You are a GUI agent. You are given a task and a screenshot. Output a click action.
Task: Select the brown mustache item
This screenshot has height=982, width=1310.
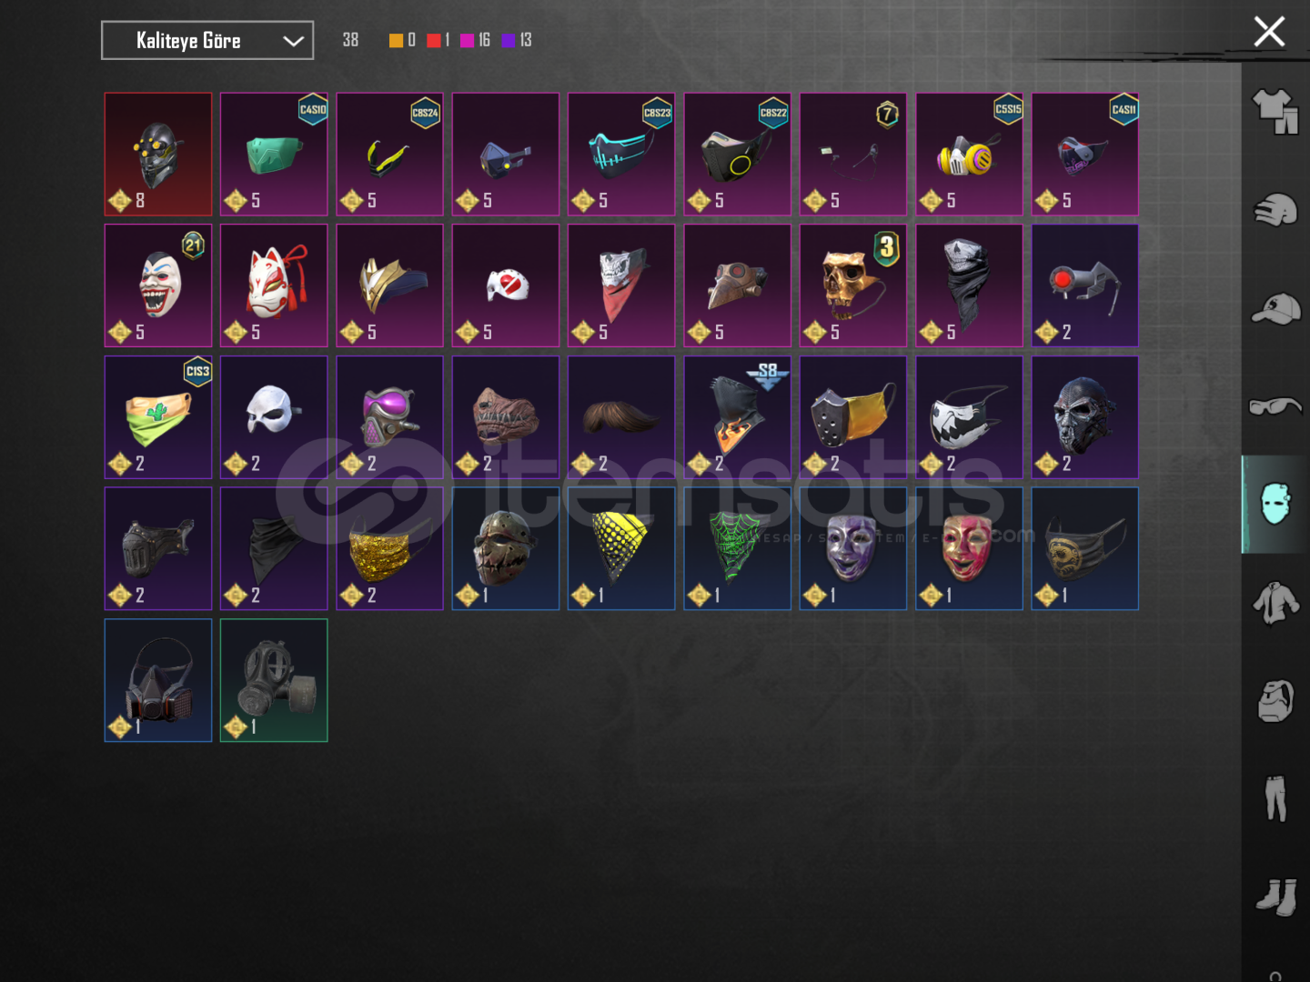click(621, 417)
